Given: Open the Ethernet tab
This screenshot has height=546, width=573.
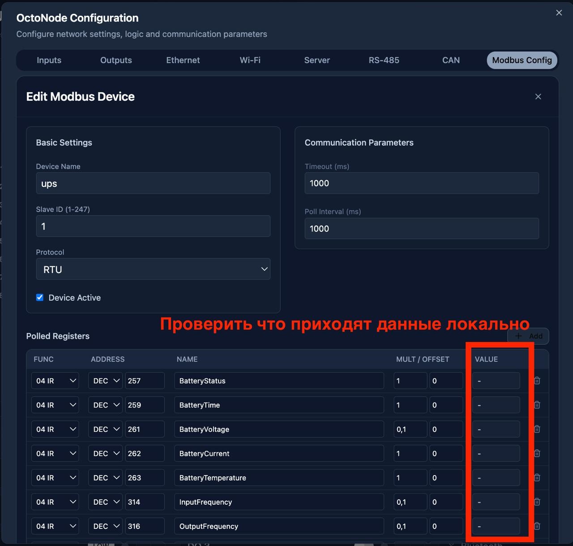Looking at the screenshot, I should (183, 60).
